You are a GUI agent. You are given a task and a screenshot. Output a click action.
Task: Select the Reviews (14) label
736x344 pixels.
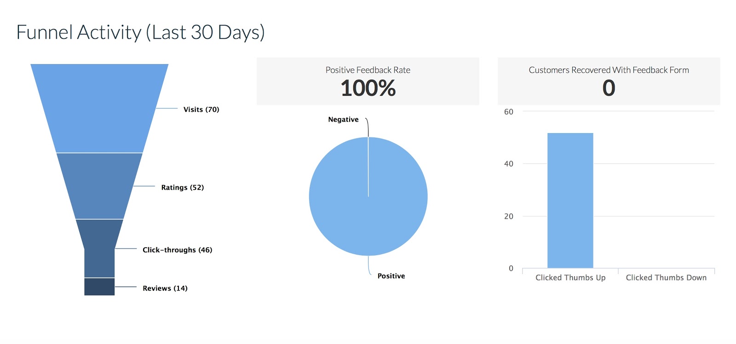[x=165, y=288]
